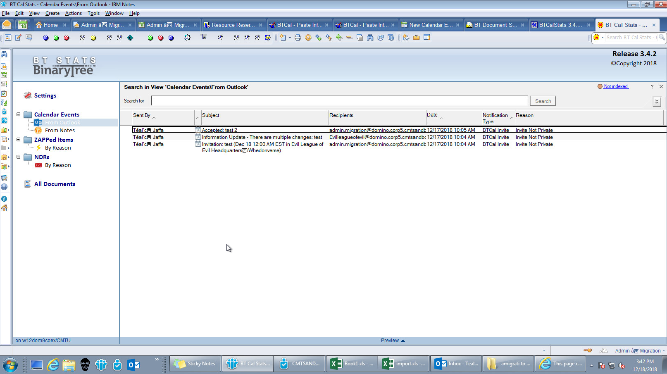Click the search help question mark
The width and height of the screenshot is (667, 374).
[x=652, y=87]
